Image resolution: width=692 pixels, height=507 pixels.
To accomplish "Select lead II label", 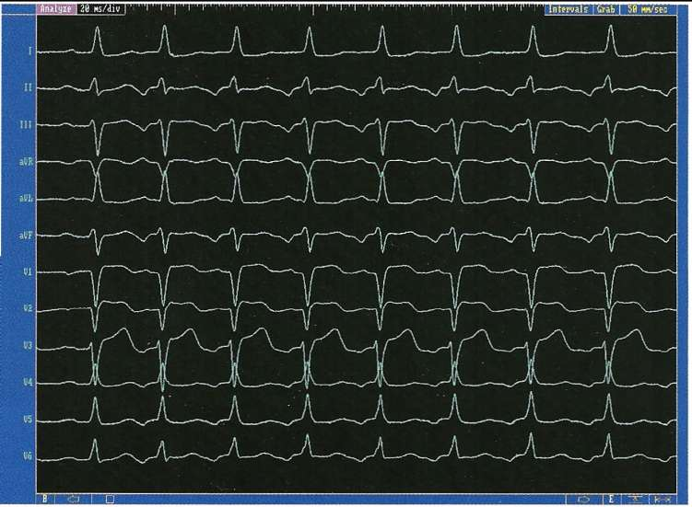I will point(28,87).
